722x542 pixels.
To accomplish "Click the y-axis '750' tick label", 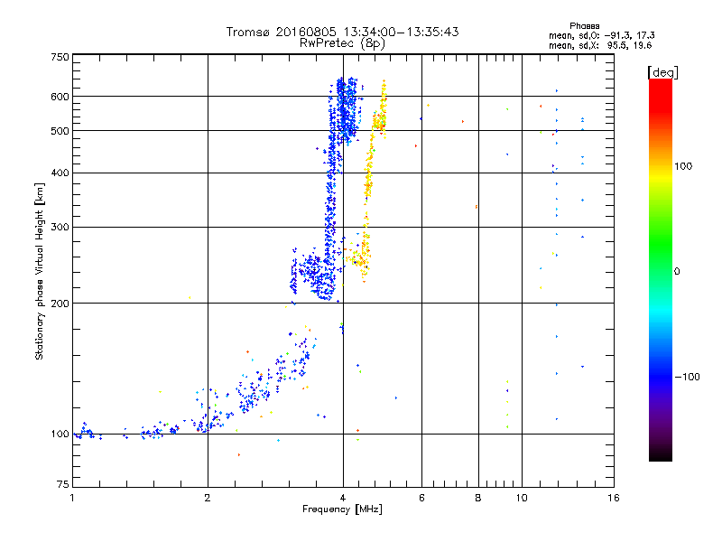I will tap(60, 57).
